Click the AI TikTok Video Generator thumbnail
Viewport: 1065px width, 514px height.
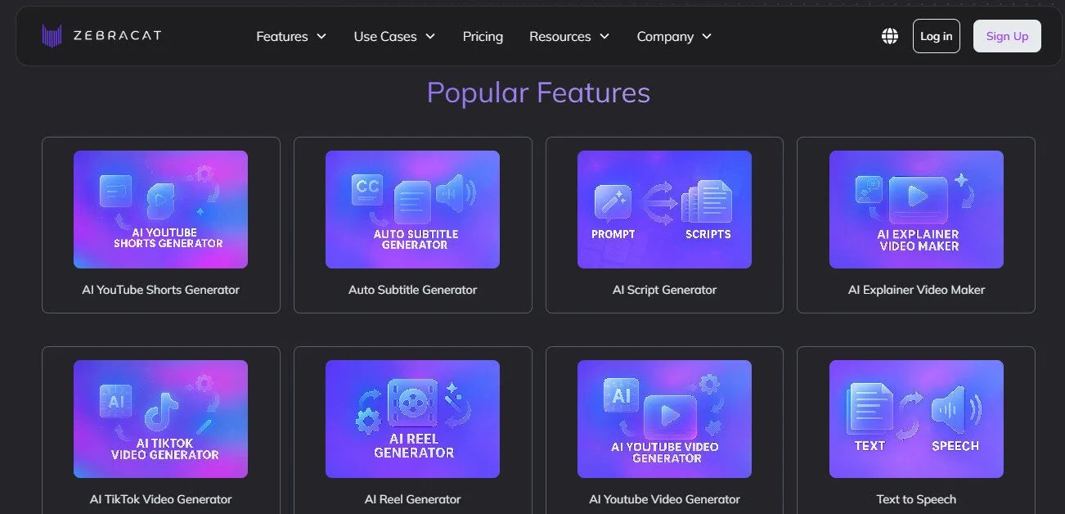pyautogui.click(x=160, y=419)
